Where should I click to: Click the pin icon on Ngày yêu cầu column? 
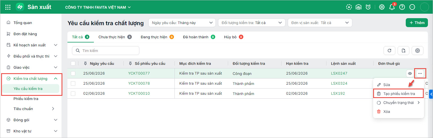[86, 63]
